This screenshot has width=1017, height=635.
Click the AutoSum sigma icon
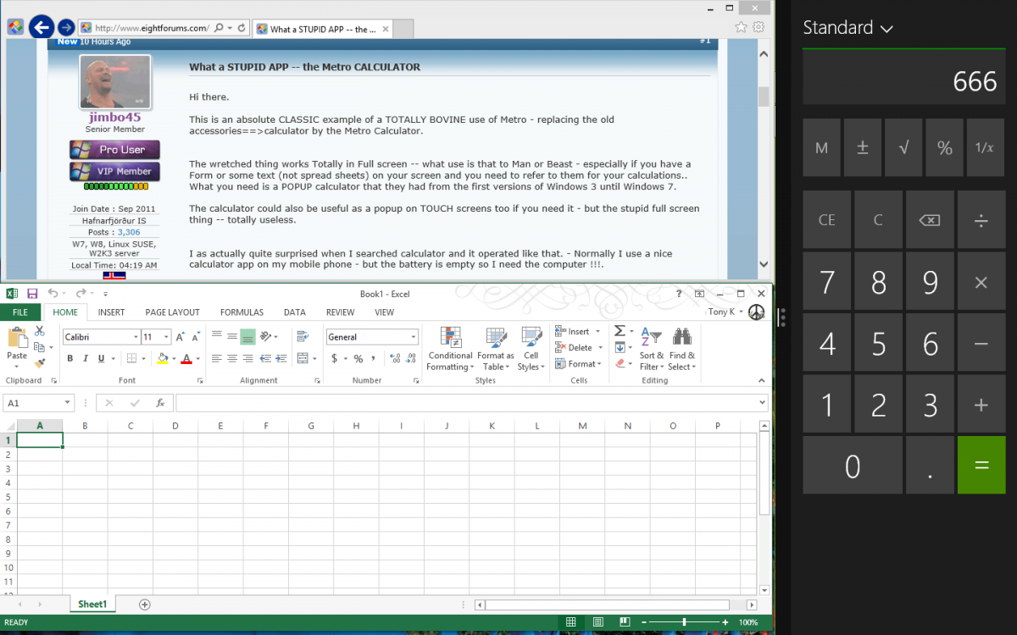620,331
